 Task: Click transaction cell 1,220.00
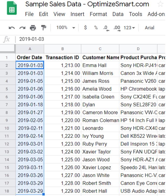(62, 120)
